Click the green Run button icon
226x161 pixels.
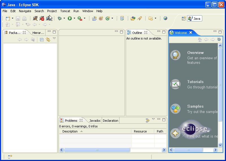pos(69,18)
